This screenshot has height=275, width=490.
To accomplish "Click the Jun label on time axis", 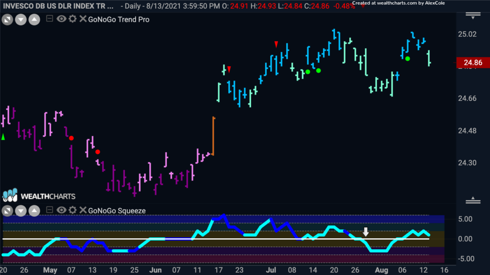I will point(156,270).
